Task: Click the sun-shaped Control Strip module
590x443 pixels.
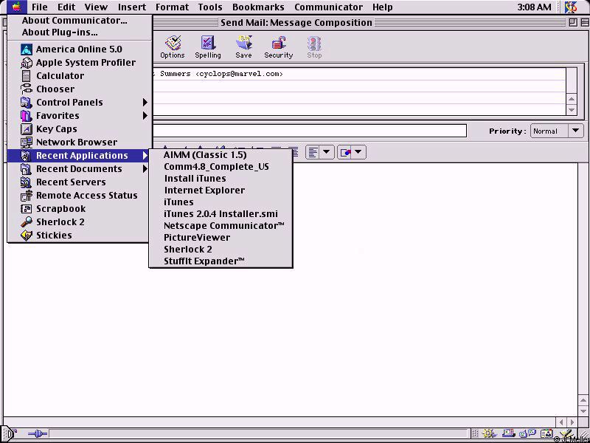Action: click(x=488, y=434)
